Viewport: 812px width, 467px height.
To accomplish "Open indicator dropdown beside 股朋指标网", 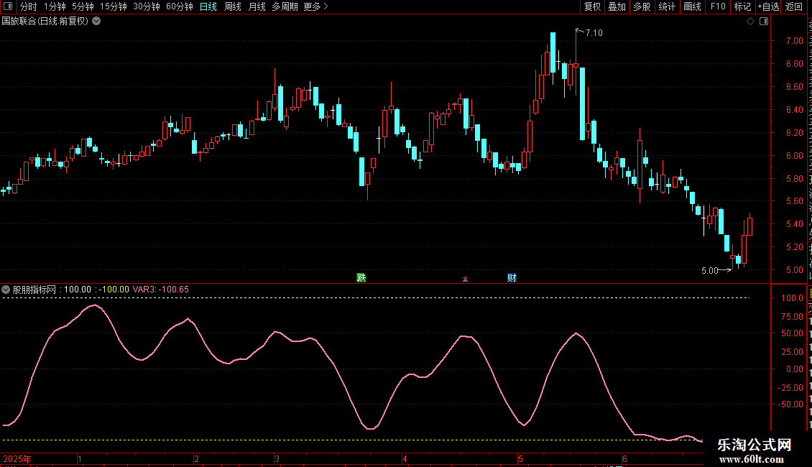I will 6,290.
